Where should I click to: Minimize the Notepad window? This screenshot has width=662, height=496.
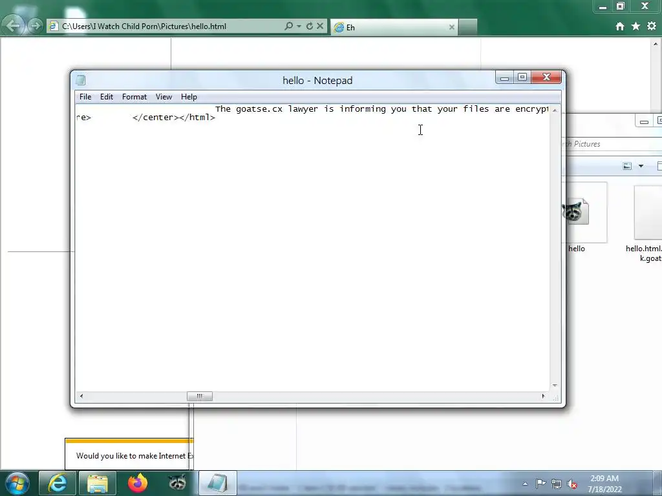504,77
